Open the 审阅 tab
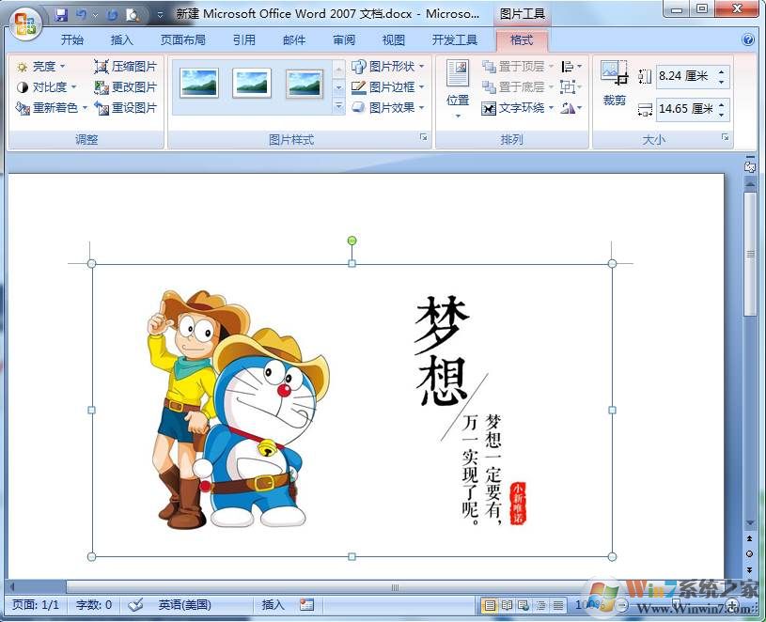This screenshot has height=622, width=766. point(344,40)
